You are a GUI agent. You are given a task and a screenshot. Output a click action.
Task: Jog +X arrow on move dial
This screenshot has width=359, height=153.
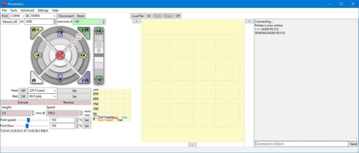(83, 55)
